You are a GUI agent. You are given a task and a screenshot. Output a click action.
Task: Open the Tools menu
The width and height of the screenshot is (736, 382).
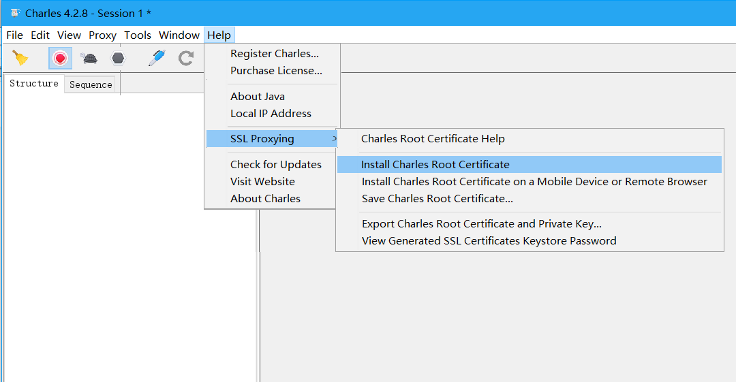coord(138,35)
